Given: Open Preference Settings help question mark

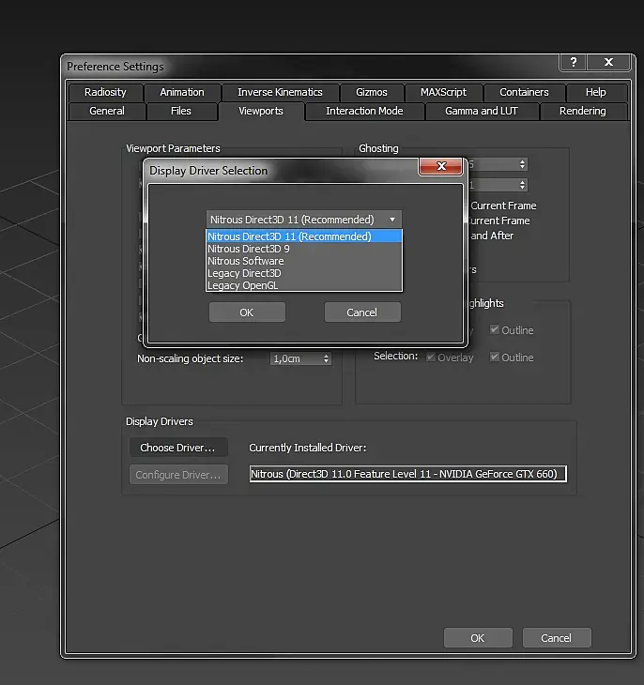Looking at the screenshot, I should tap(574, 63).
